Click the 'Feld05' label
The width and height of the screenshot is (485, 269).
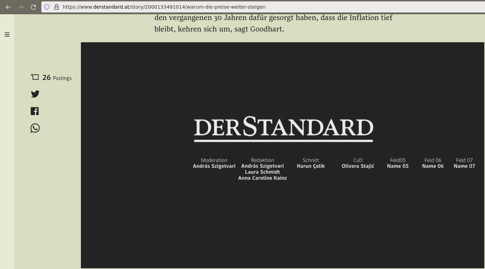pyautogui.click(x=398, y=160)
